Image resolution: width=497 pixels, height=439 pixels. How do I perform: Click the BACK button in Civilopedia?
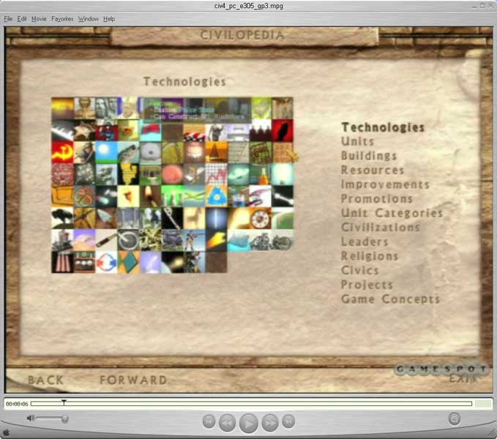(x=46, y=380)
